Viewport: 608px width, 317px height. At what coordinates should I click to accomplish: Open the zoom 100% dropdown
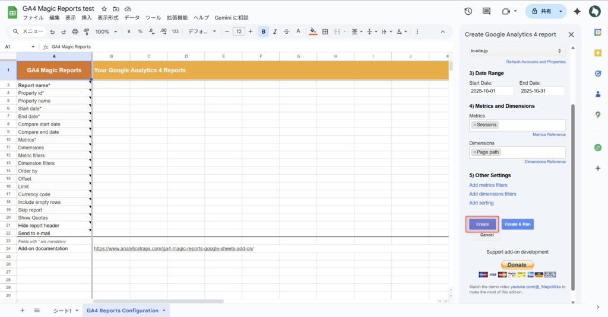tap(106, 31)
